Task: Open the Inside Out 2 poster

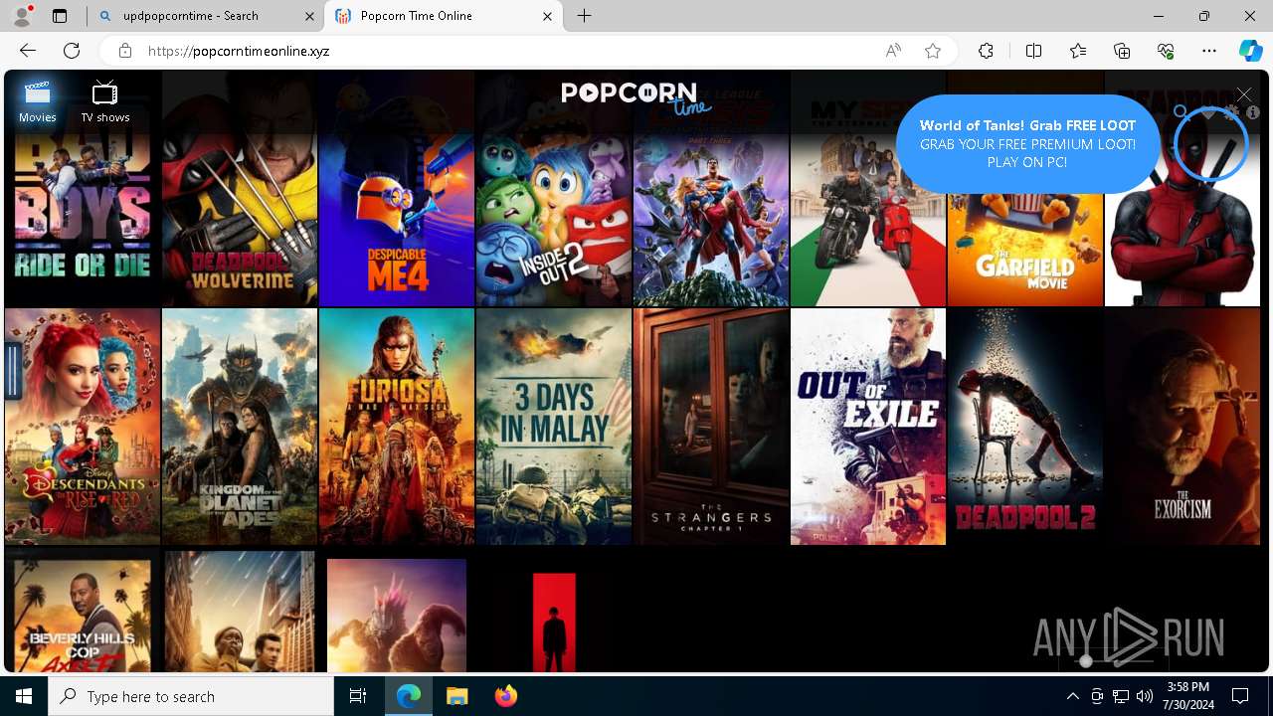Action: (554, 189)
